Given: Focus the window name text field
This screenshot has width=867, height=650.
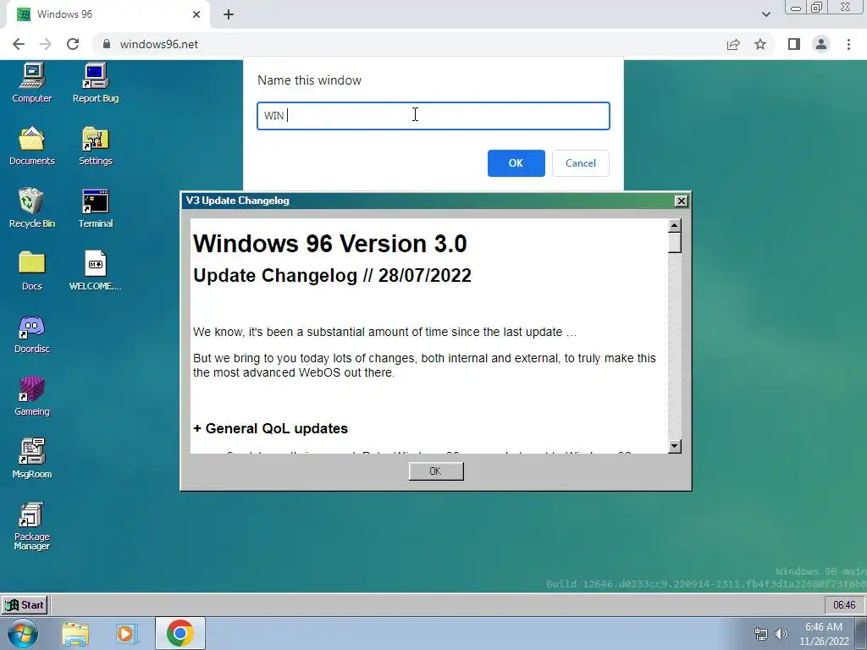Looking at the screenshot, I should [x=433, y=116].
